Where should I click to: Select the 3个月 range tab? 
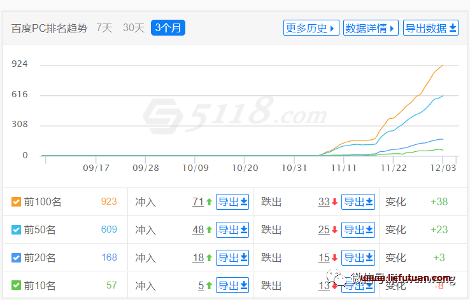point(168,28)
